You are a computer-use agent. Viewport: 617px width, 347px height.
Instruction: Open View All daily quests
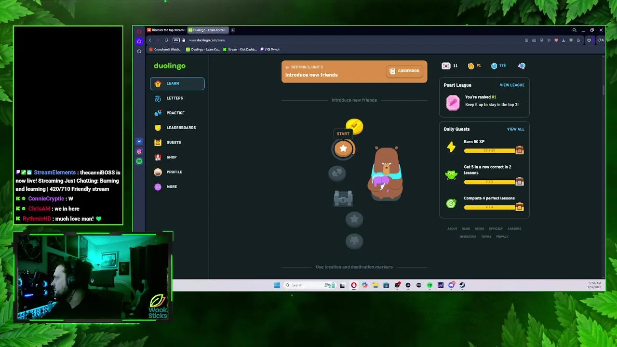tap(515, 129)
